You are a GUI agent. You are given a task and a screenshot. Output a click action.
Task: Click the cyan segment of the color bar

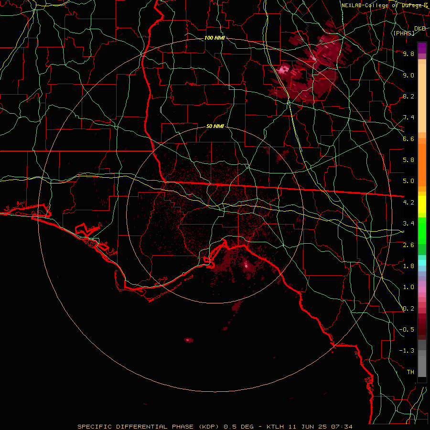click(x=422, y=262)
